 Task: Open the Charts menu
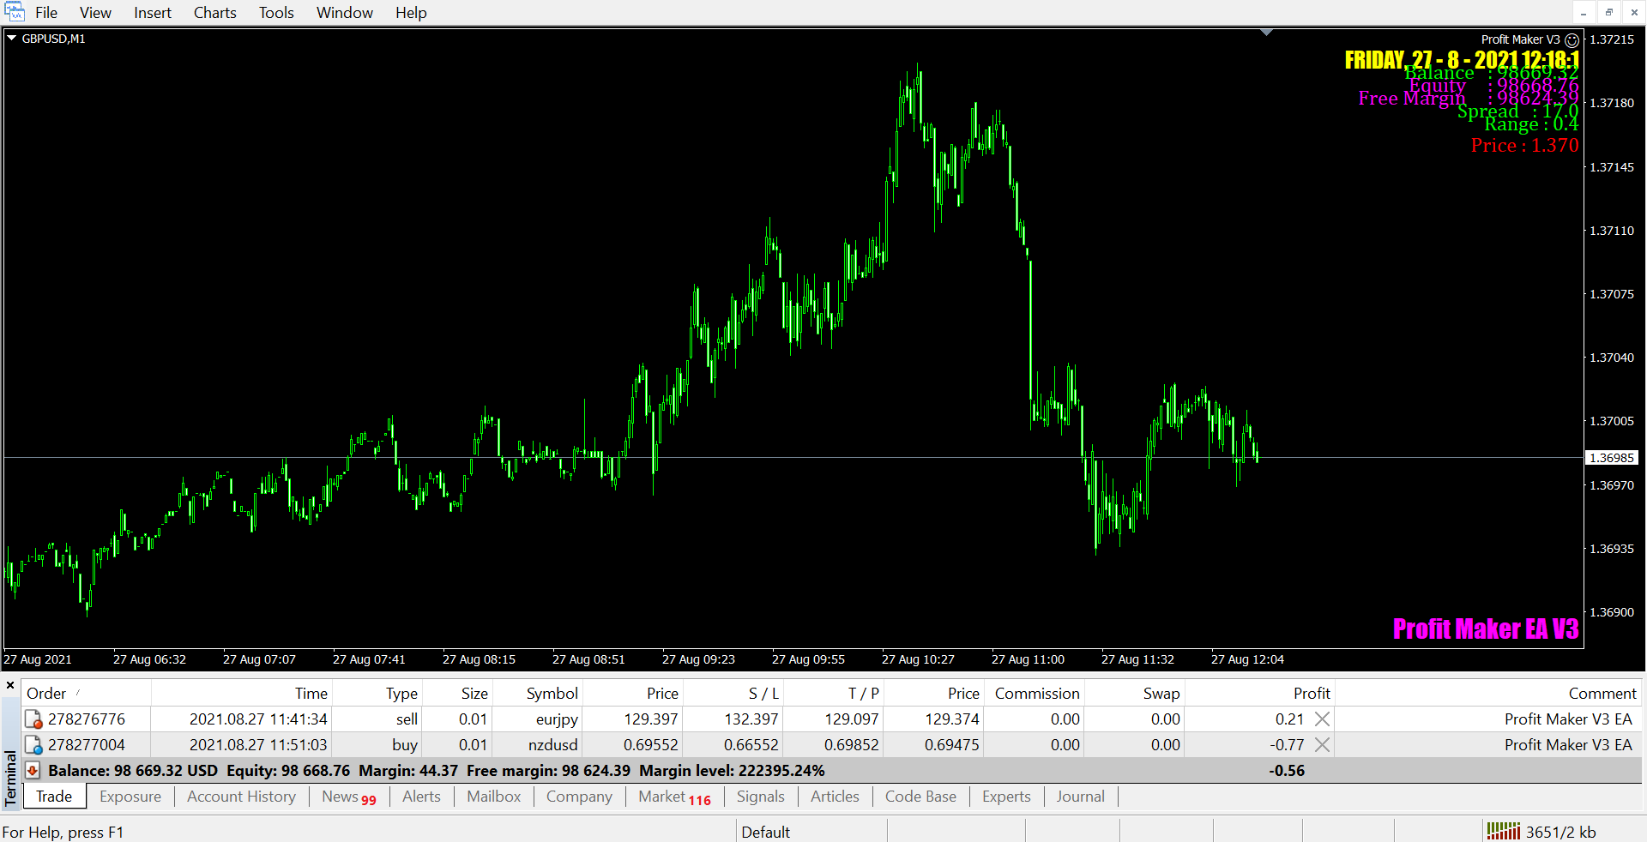[214, 13]
